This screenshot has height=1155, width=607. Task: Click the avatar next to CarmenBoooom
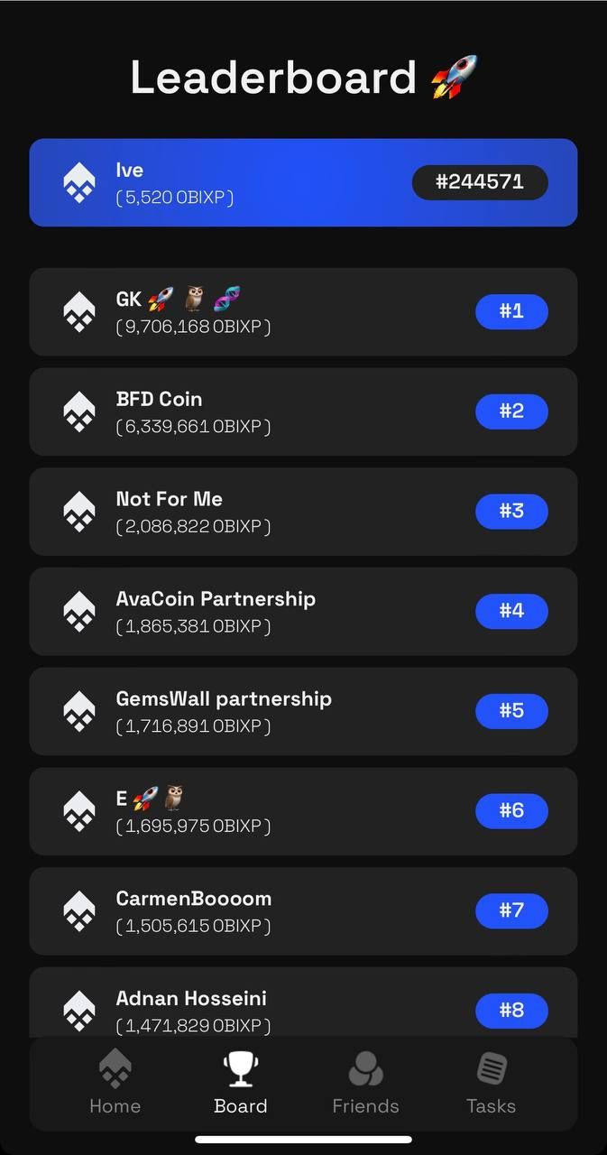click(x=78, y=910)
